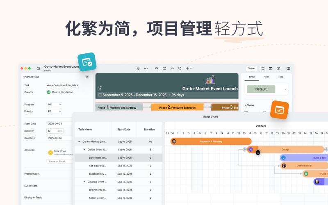This screenshot has height=205, width=328.
Task: Add a summary bracket from toolbar
Action: click(x=172, y=68)
